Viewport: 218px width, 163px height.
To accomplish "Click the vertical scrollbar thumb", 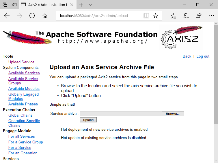I will [216, 75].
